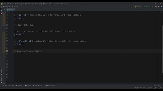Open the Navigate menu
This screenshot has width=163, height=91.
point(17,4)
